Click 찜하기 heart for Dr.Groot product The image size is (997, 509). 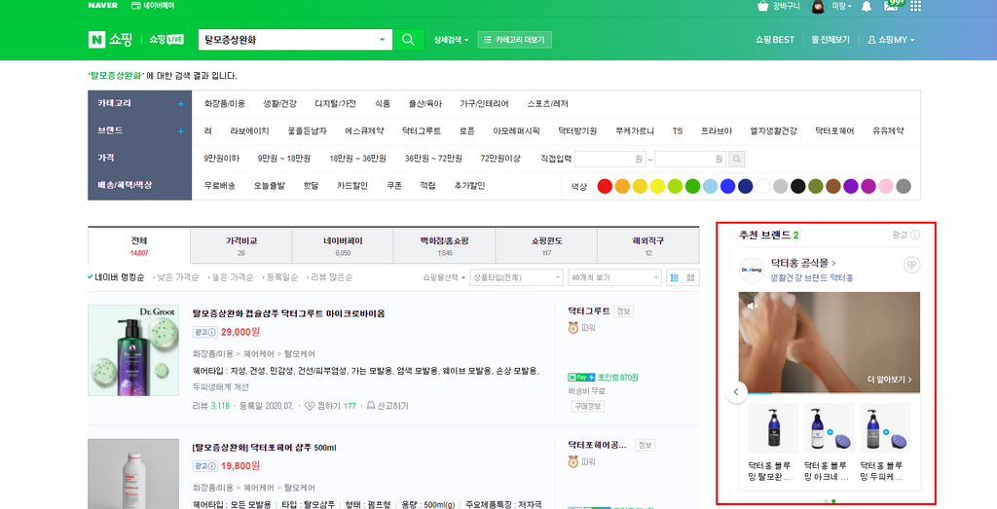click(x=310, y=406)
